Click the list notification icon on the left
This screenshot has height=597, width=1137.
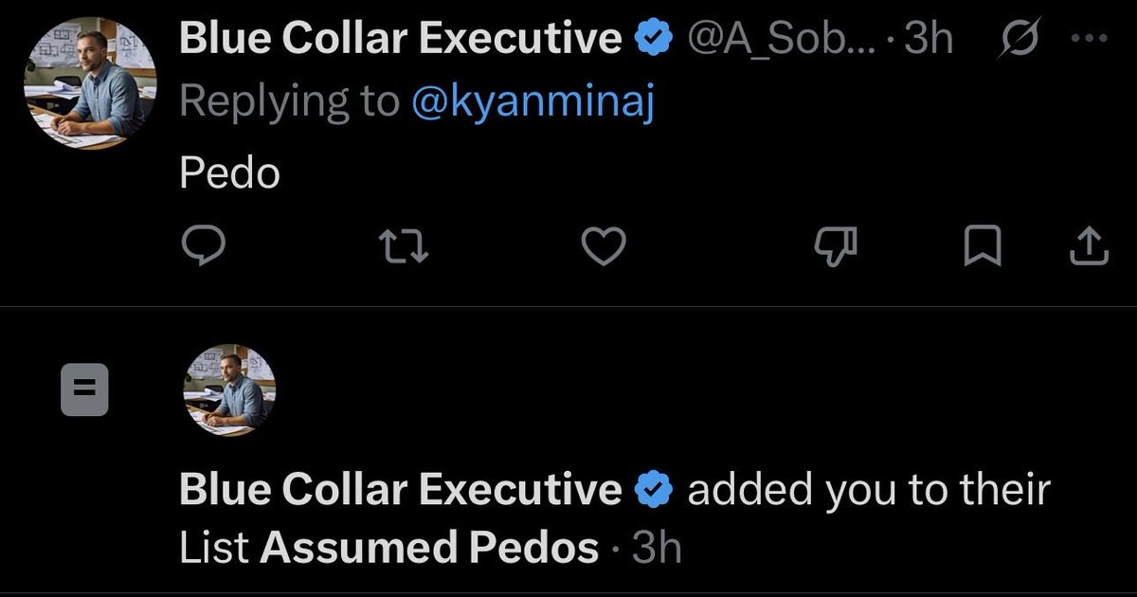coord(85,390)
